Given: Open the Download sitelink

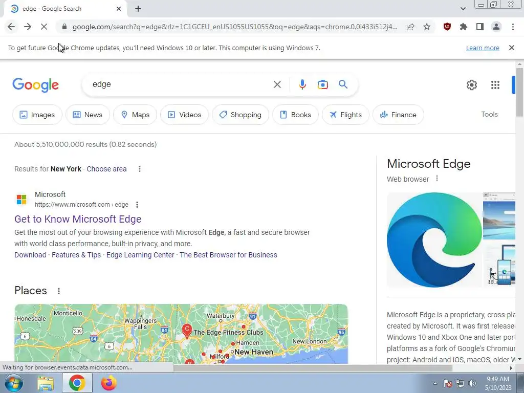Looking at the screenshot, I should click(30, 255).
